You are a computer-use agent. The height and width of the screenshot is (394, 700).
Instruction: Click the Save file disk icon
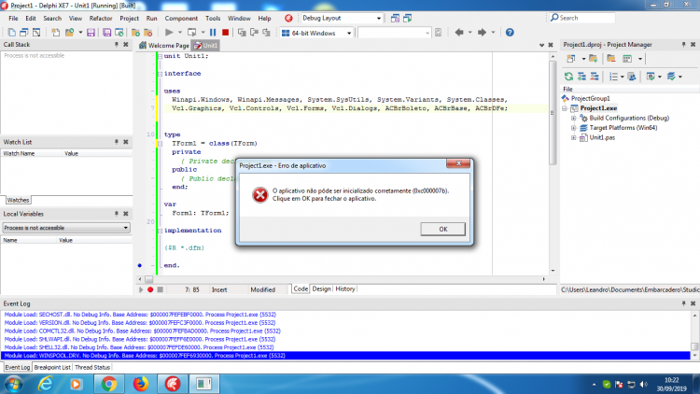tap(91, 33)
